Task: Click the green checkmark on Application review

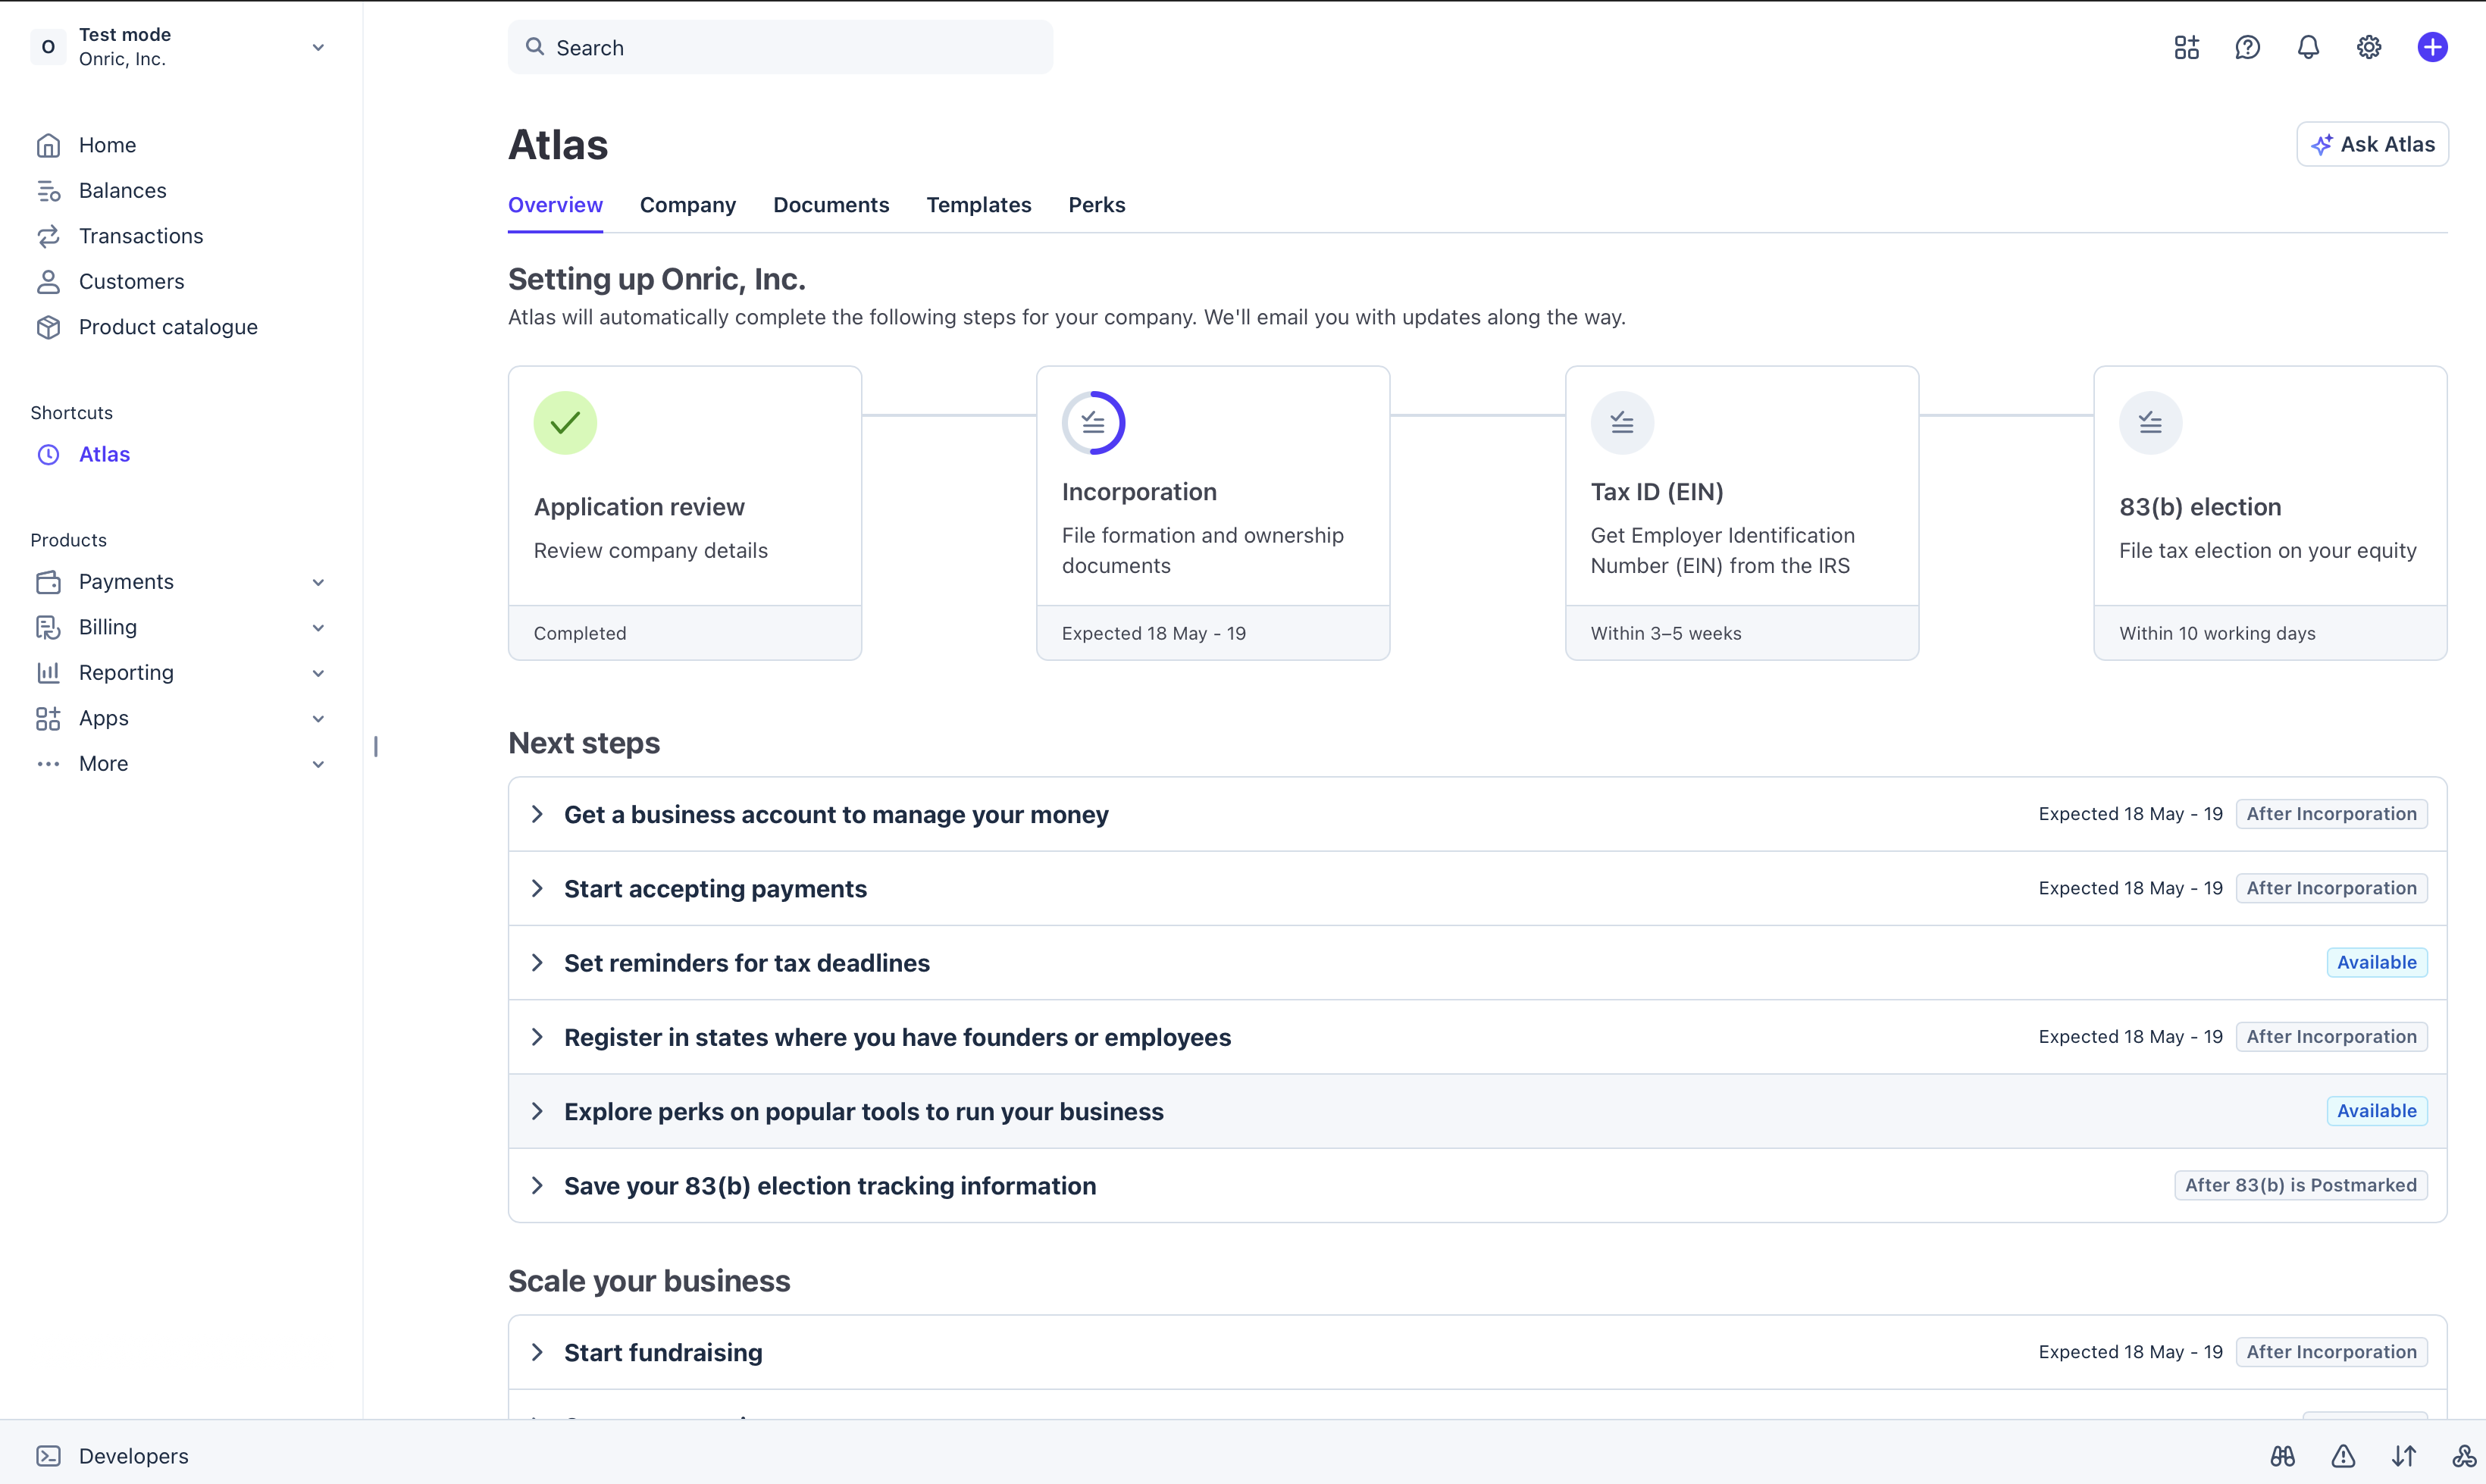Action: (565, 422)
